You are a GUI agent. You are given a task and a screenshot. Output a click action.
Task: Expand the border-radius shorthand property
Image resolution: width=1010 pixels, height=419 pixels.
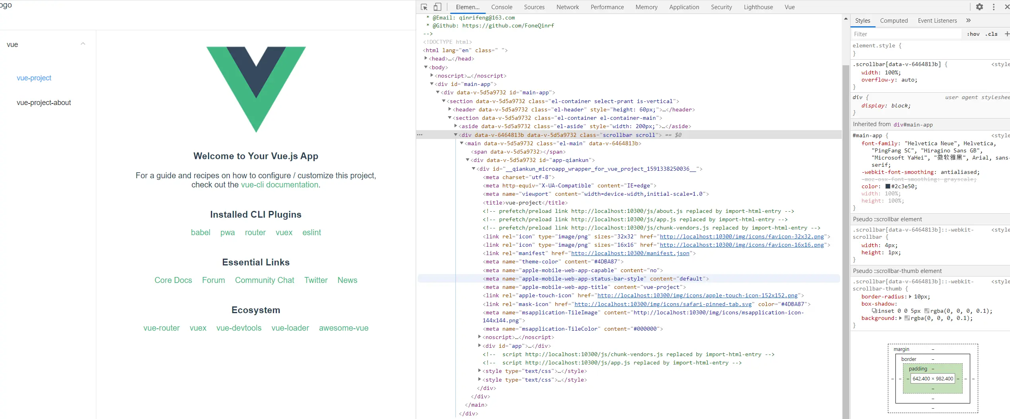coord(910,296)
